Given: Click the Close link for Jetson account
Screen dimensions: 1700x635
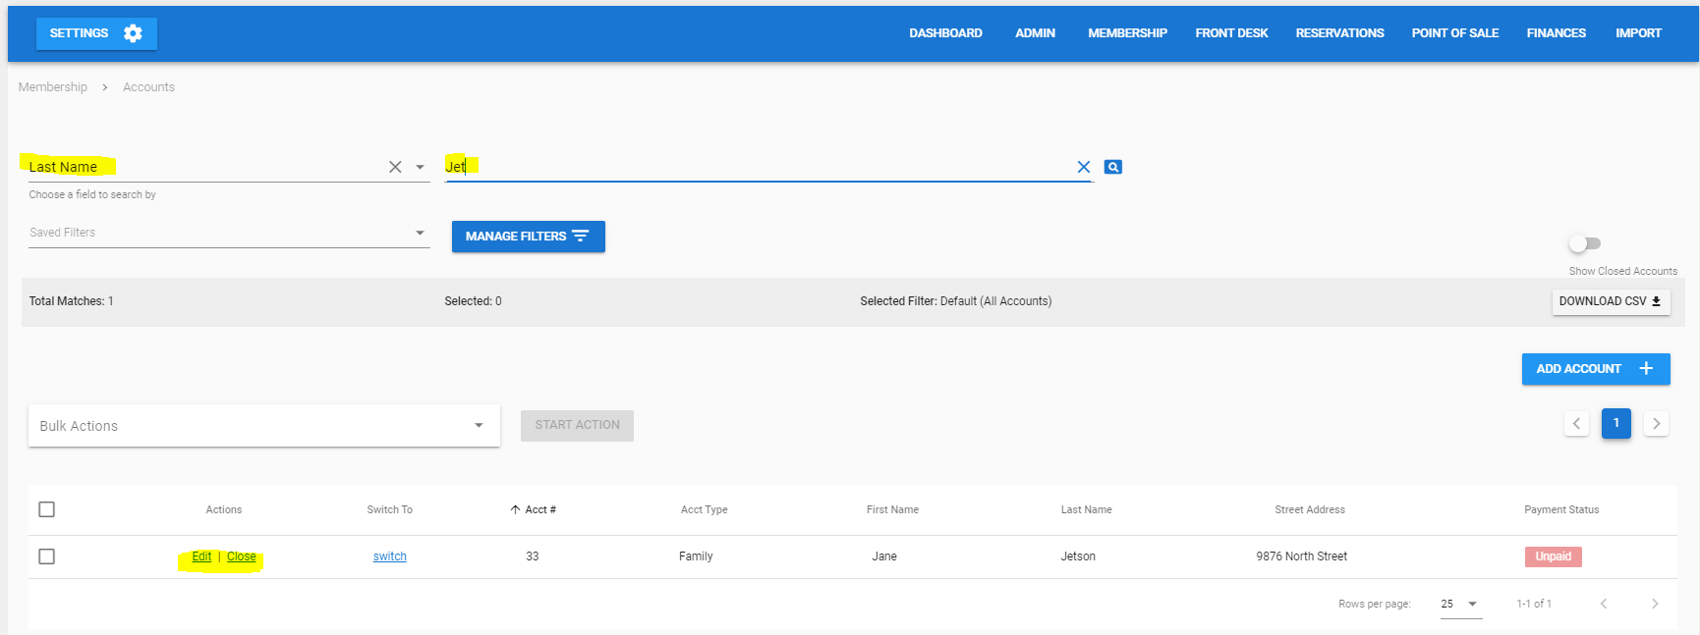Looking at the screenshot, I should click(x=241, y=556).
